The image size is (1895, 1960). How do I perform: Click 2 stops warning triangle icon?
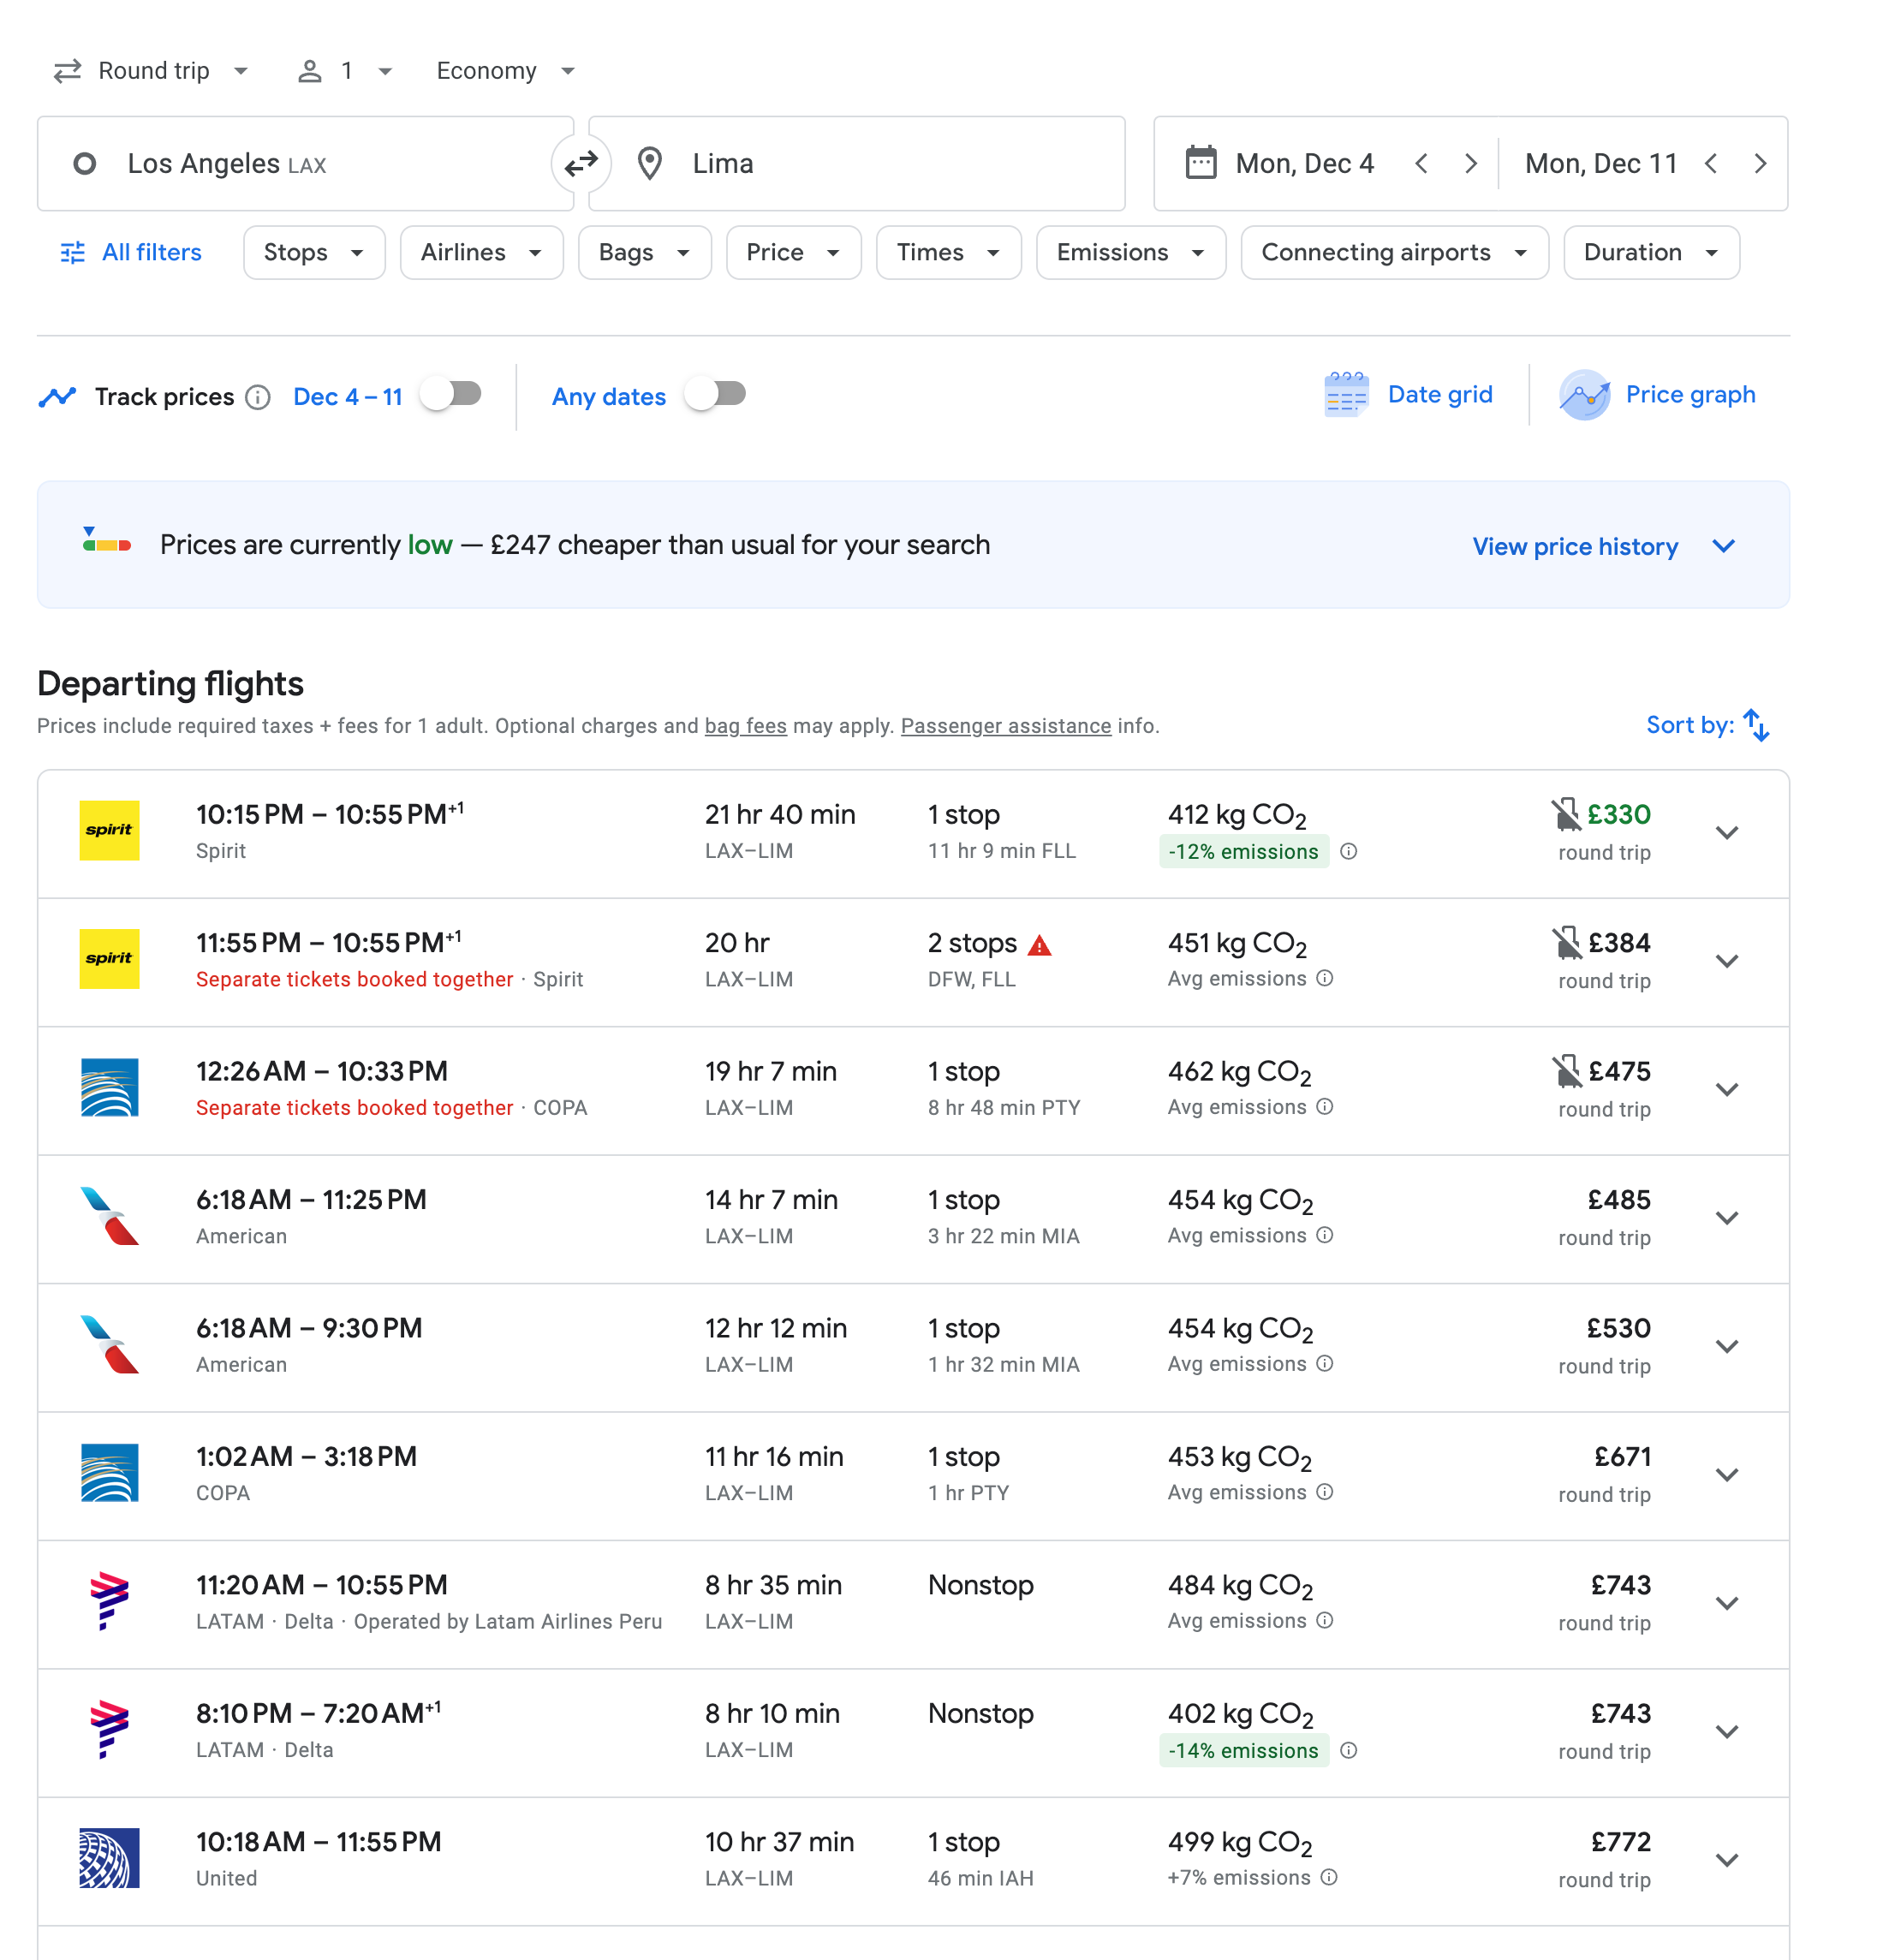(1040, 945)
